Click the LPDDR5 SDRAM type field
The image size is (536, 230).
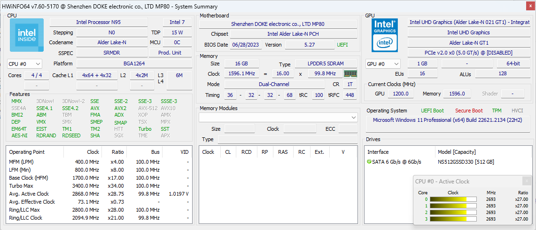pos(326,63)
